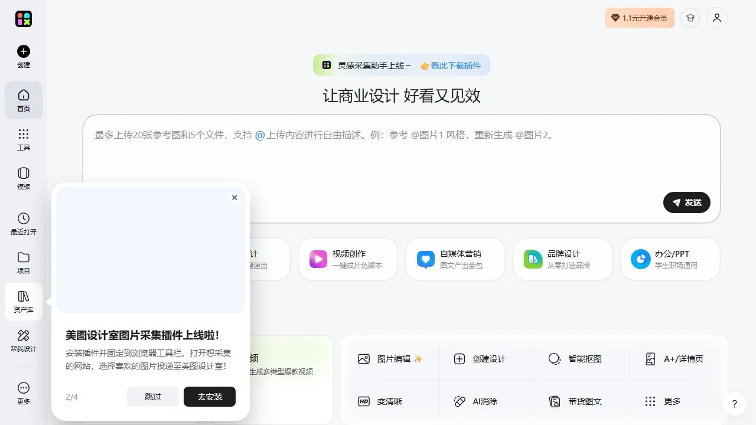Open the 创建设计 tool
Viewport: 756px width, 425px height.
[x=480, y=359]
